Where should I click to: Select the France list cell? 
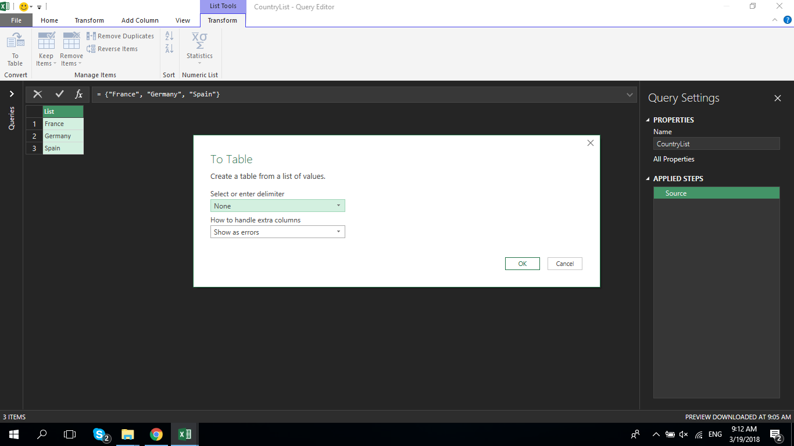pos(63,124)
